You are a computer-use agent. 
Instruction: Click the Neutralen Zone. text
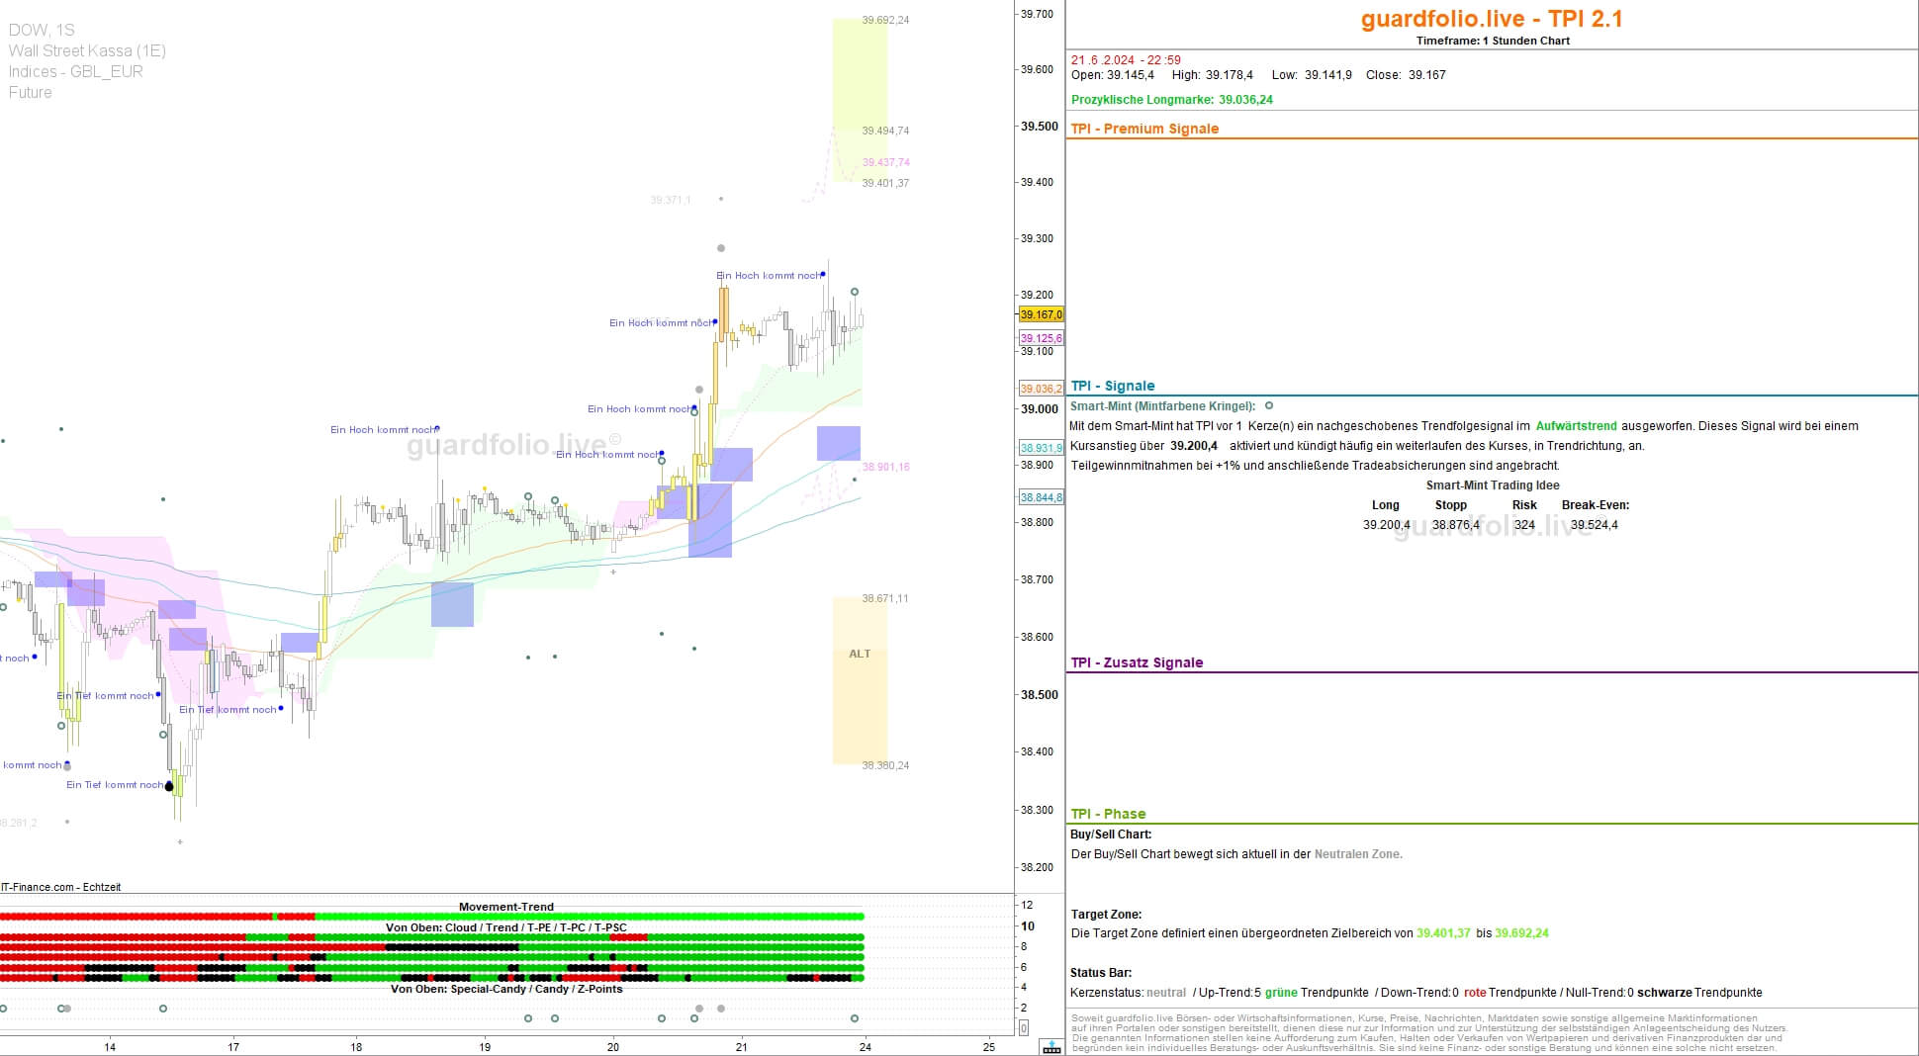(1358, 854)
